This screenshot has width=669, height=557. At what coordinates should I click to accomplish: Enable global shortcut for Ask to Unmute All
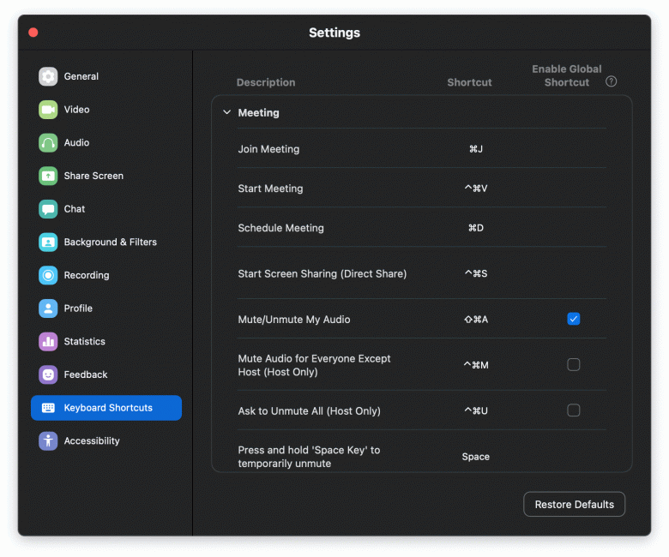pos(574,410)
